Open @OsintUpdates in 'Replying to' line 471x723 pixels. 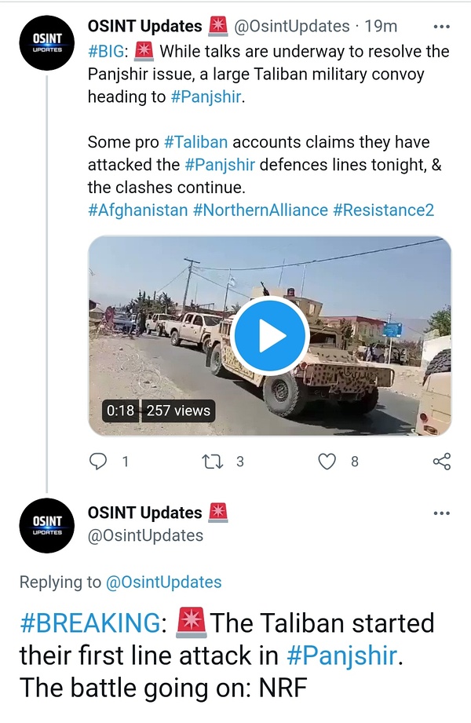click(163, 582)
